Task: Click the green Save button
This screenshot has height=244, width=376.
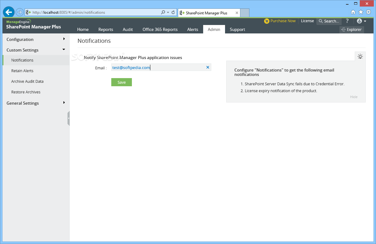Action: (122, 82)
